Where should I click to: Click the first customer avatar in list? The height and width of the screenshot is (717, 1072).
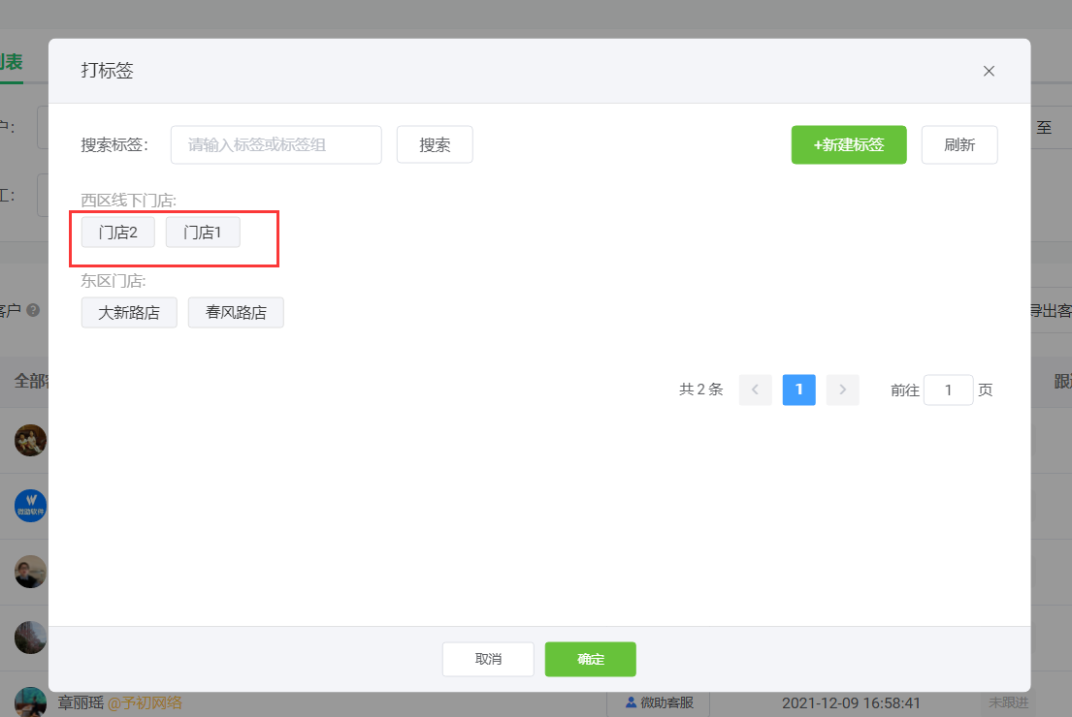click(30, 440)
